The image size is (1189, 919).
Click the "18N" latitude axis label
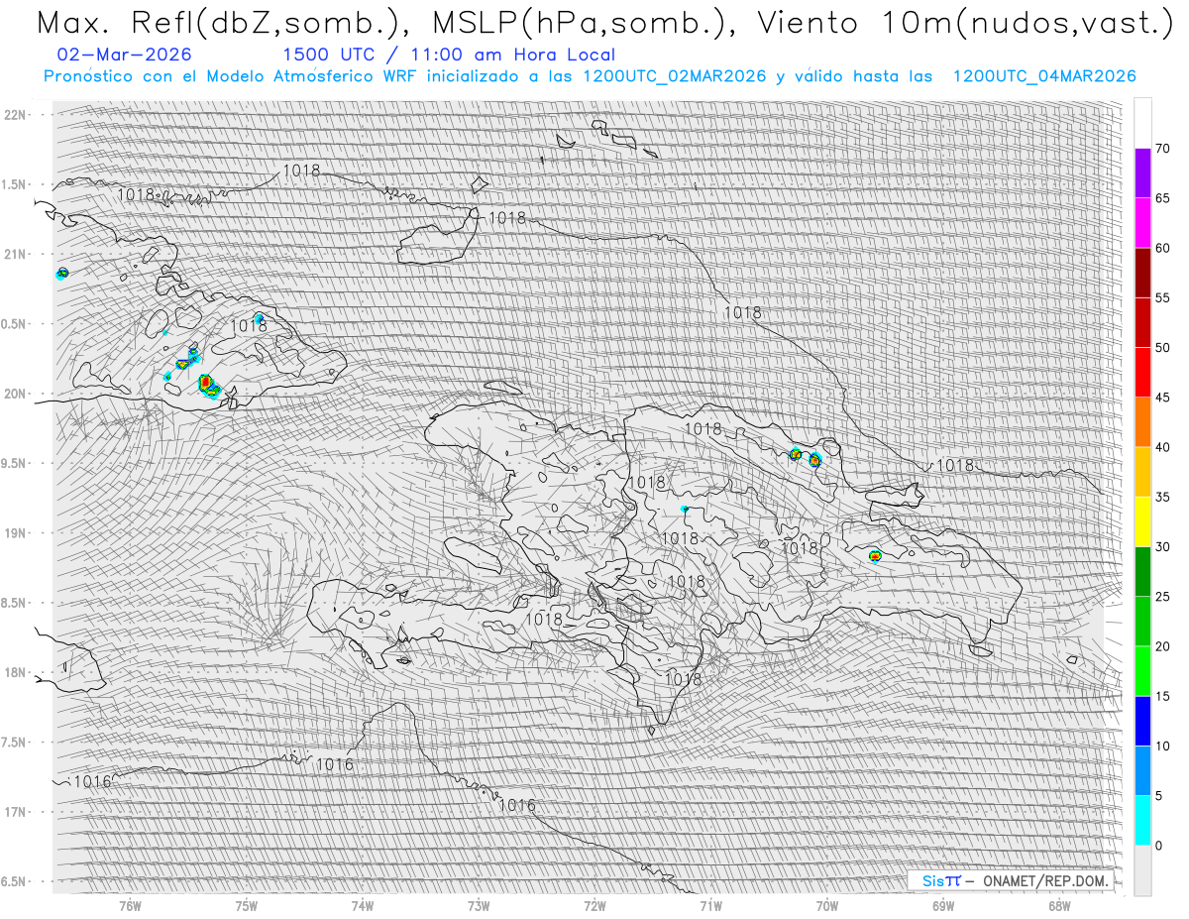[14, 672]
